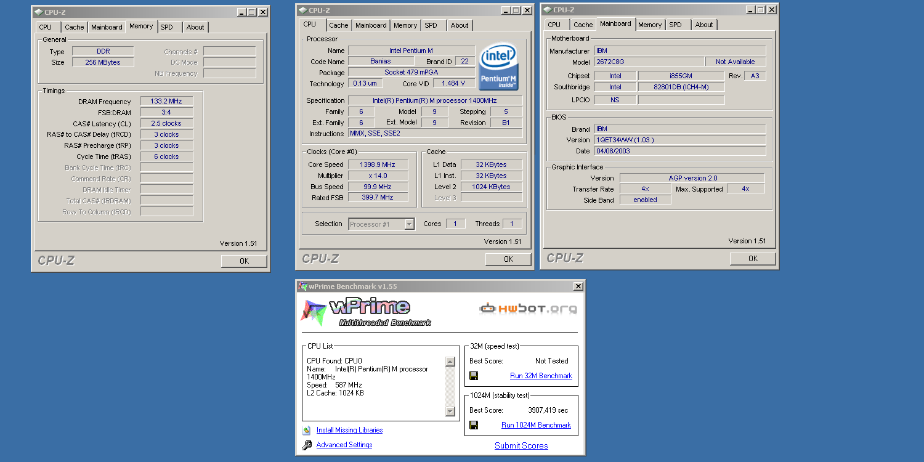
Task: Click the save icon under 1024M stability test
Action: click(474, 425)
